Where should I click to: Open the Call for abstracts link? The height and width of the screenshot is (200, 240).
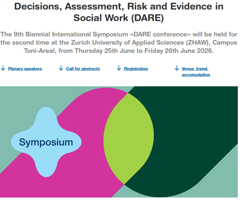[83, 69]
